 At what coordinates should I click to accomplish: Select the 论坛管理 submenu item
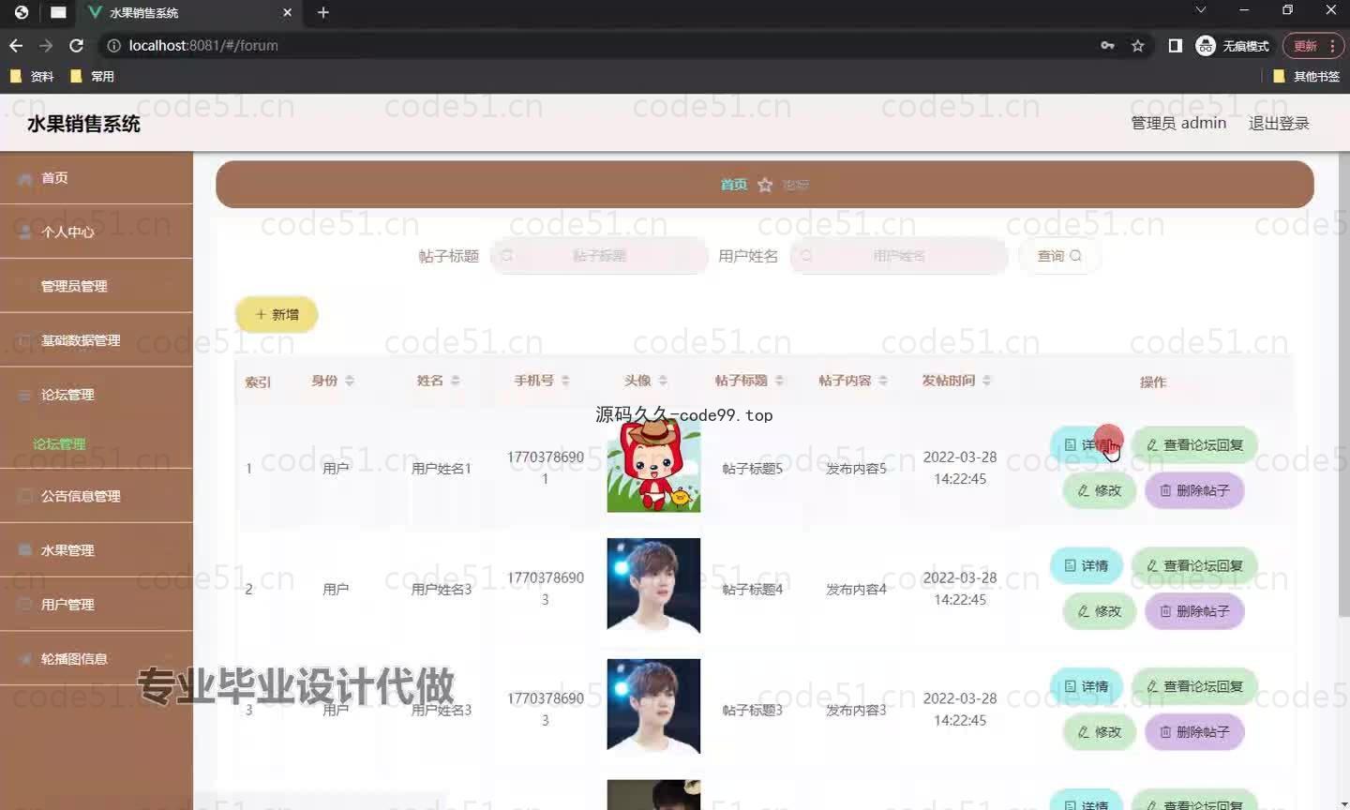coord(59,444)
